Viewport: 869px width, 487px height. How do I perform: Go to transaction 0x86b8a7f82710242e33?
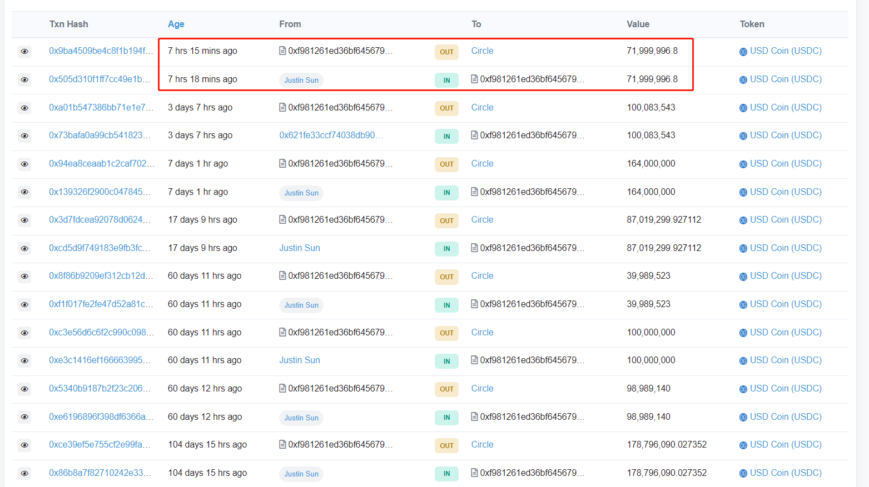tap(100, 473)
